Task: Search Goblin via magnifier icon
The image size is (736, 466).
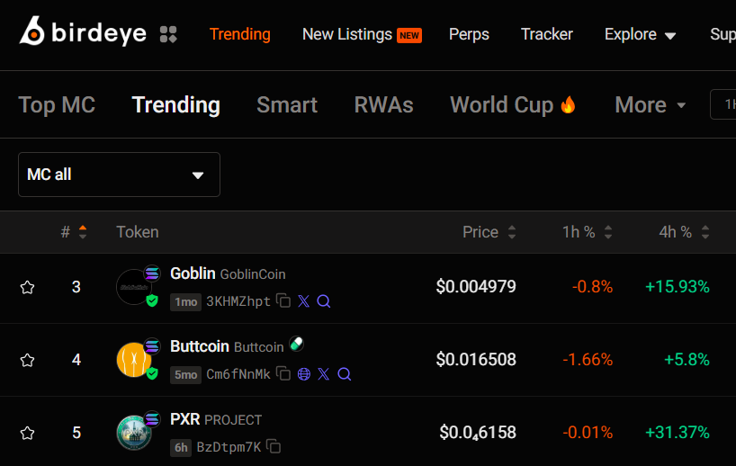Action: tap(324, 300)
